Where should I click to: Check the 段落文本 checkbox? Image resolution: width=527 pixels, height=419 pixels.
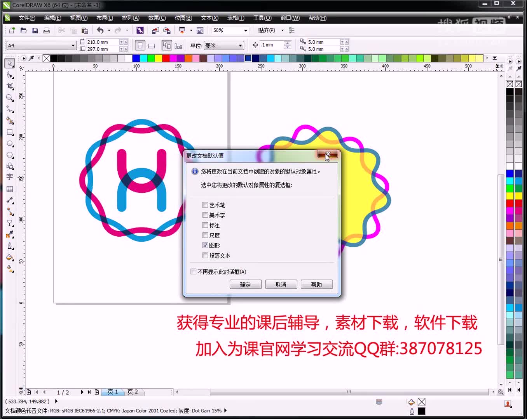pos(205,255)
